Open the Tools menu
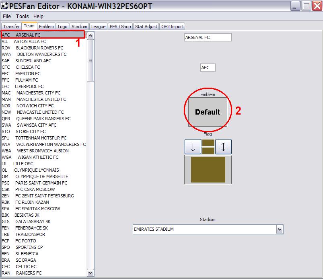Screen dimensions: 323x279 click(x=22, y=16)
